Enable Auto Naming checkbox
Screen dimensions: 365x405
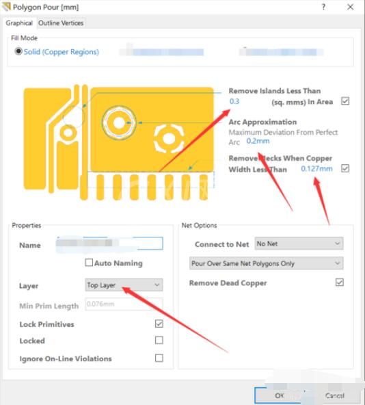pos(89,263)
